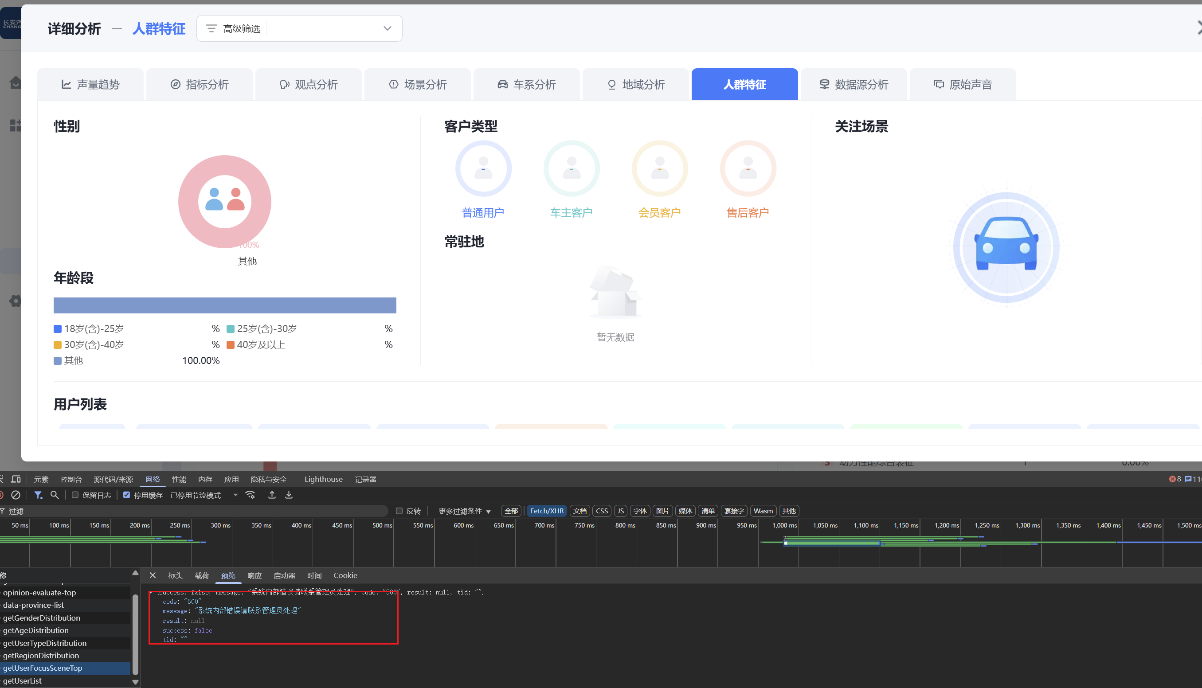Uncheck the 停用缓存 checkbox

127,495
